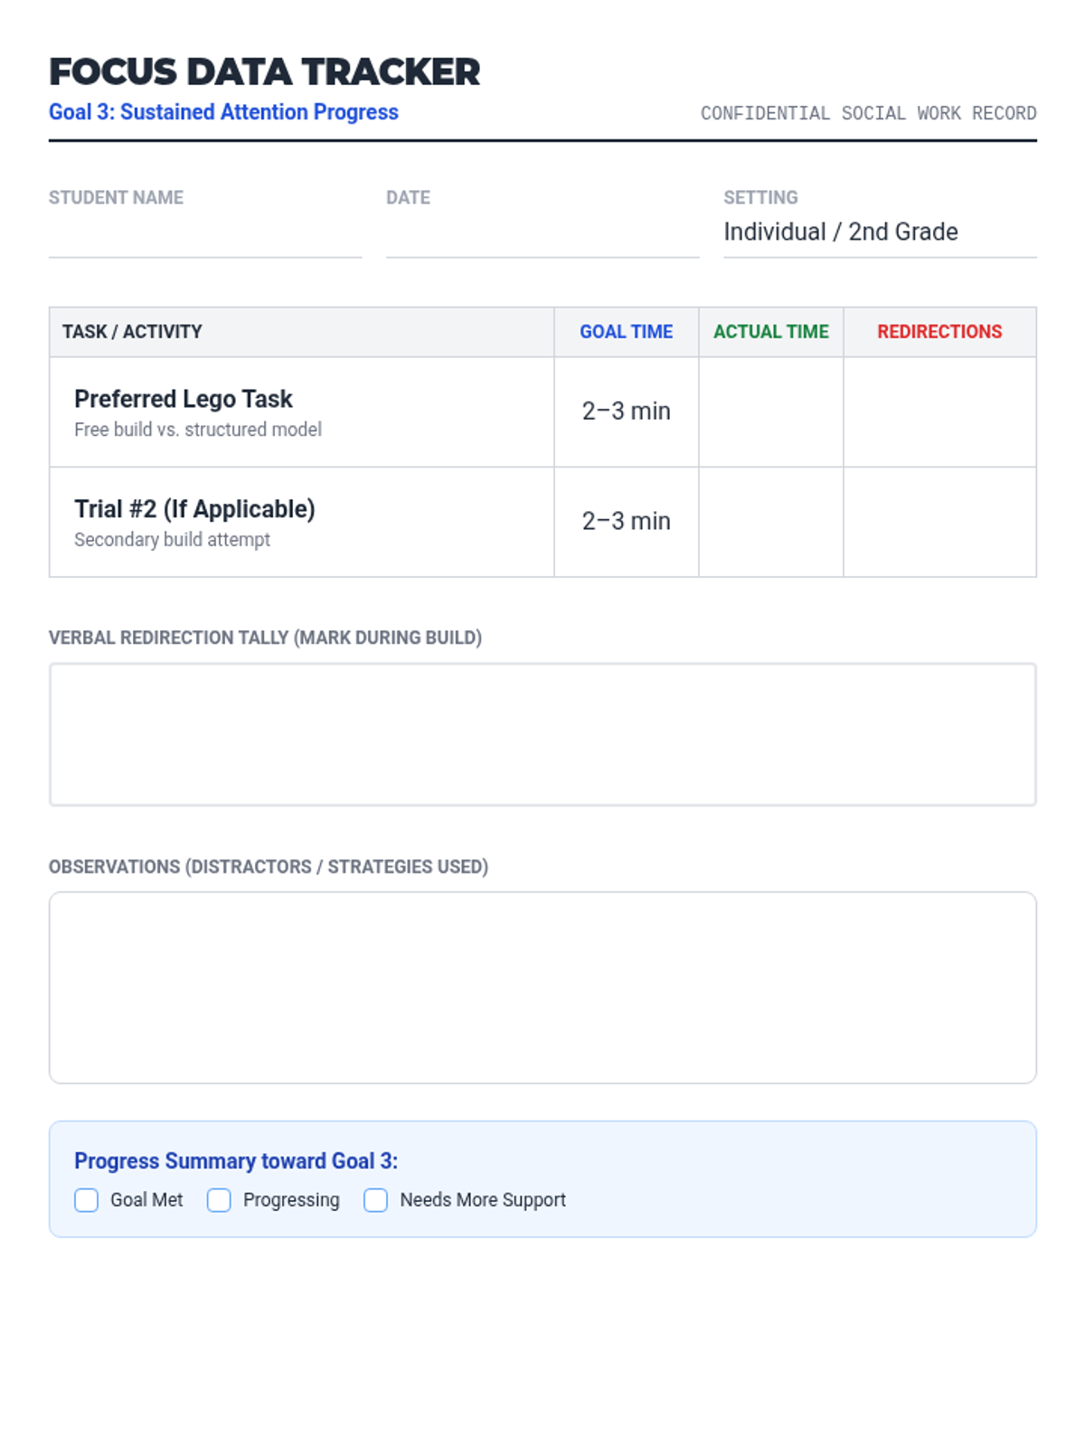Click Actual Time cell for Preferred Lego Task
1085x1447 pixels.
[x=770, y=412]
